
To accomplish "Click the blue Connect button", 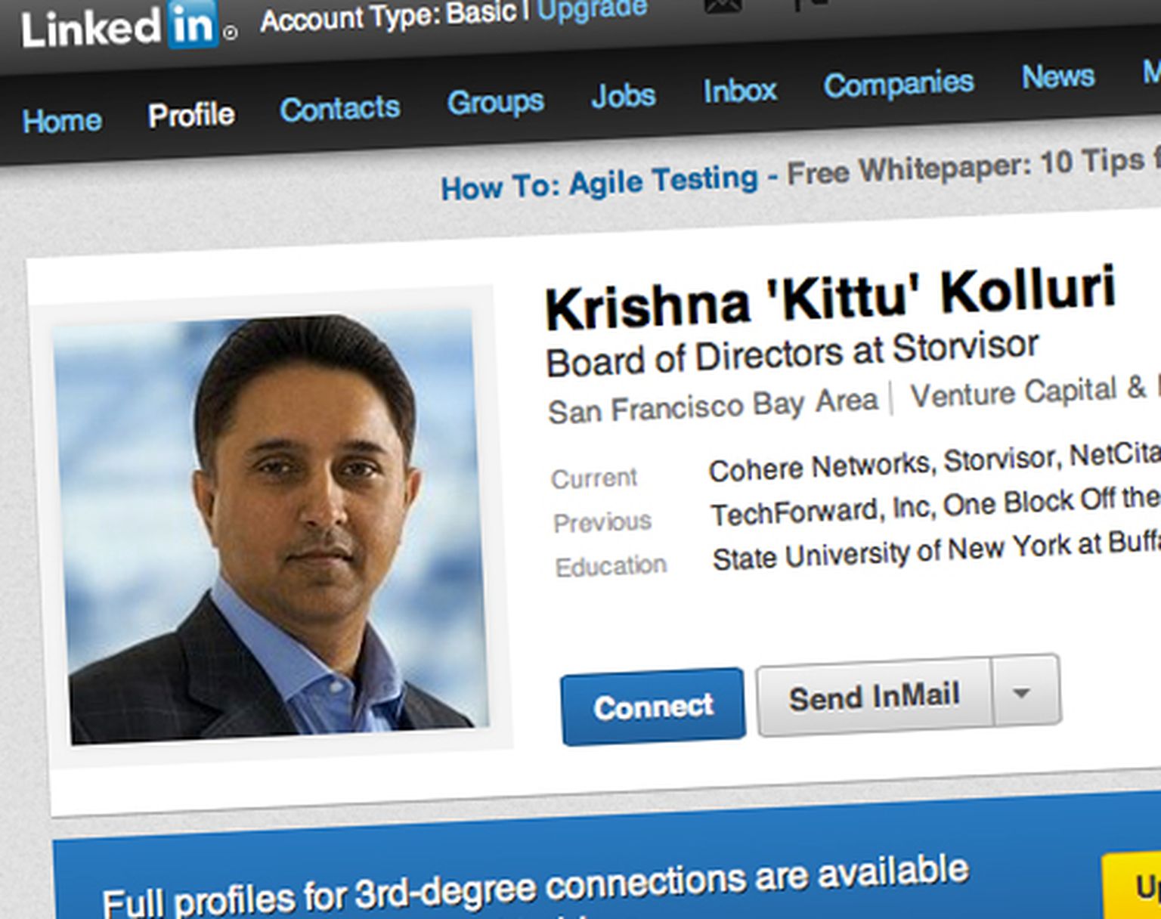I will coord(653,706).
